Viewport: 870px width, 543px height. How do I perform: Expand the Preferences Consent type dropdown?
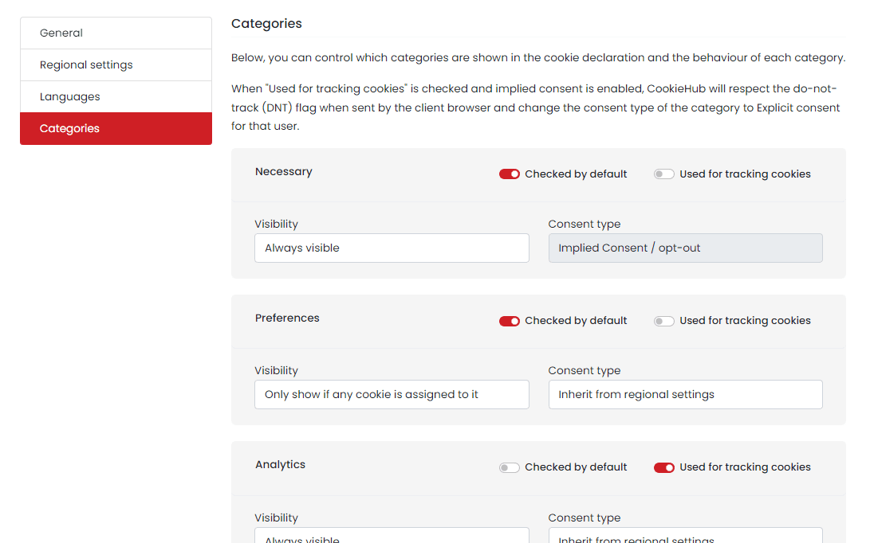(685, 394)
